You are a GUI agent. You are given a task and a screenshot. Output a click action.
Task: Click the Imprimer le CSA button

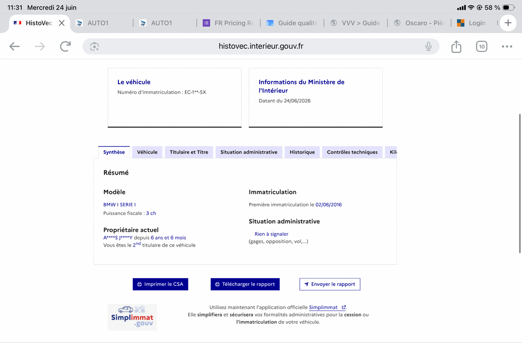tap(160, 284)
